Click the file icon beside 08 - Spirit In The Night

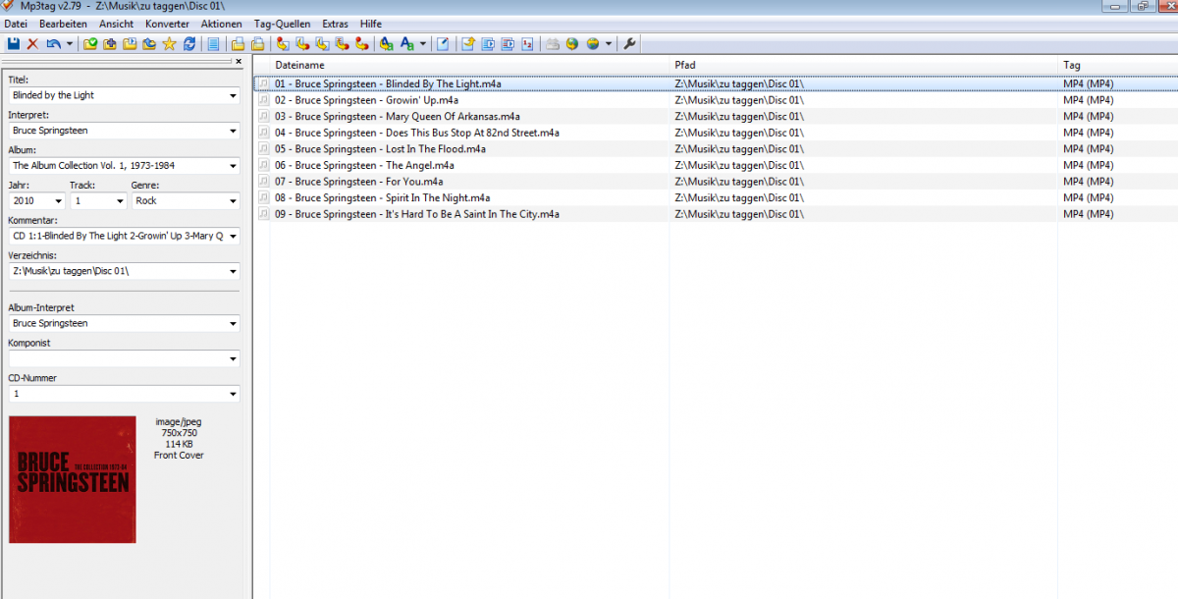coord(263,197)
